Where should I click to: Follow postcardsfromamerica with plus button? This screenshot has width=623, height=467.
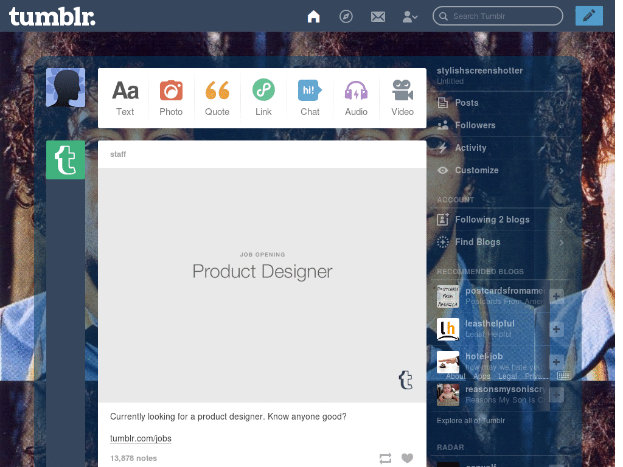556,296
